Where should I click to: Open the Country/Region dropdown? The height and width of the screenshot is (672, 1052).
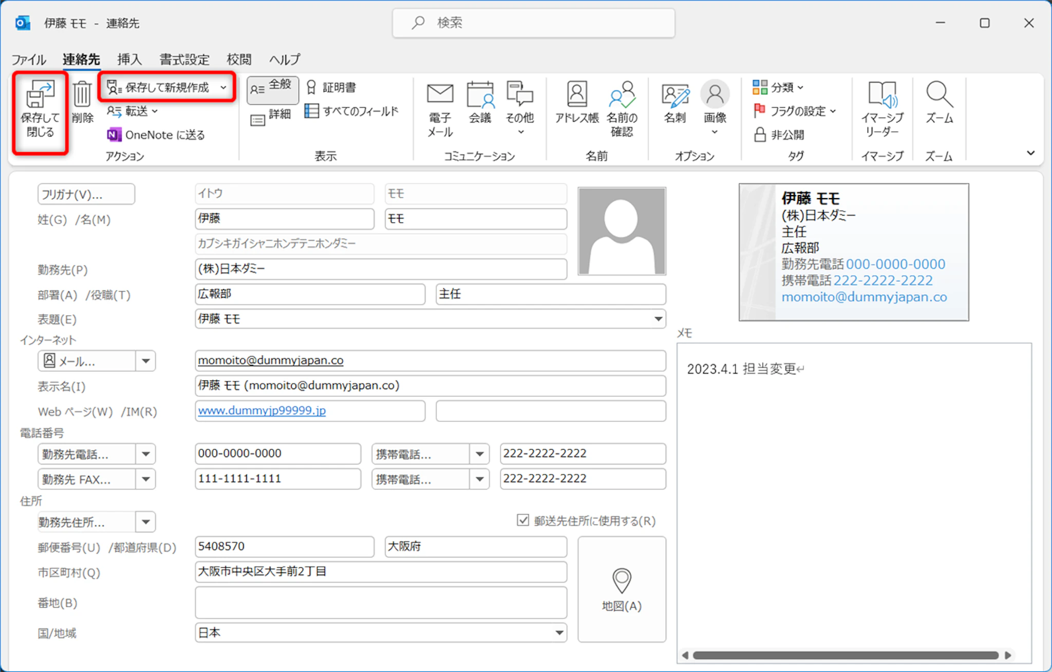[x=559, y=633]
